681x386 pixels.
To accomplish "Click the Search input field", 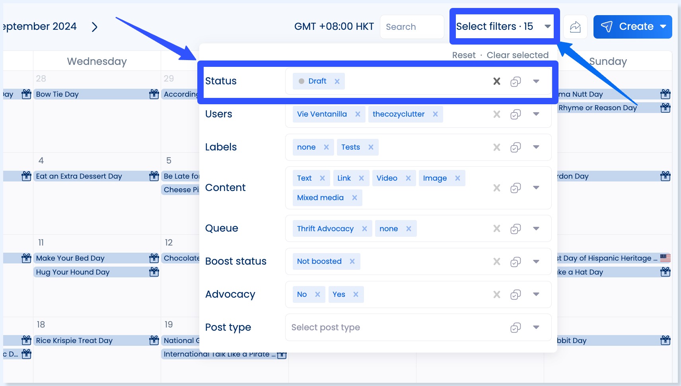I will (x=412, y=27).
